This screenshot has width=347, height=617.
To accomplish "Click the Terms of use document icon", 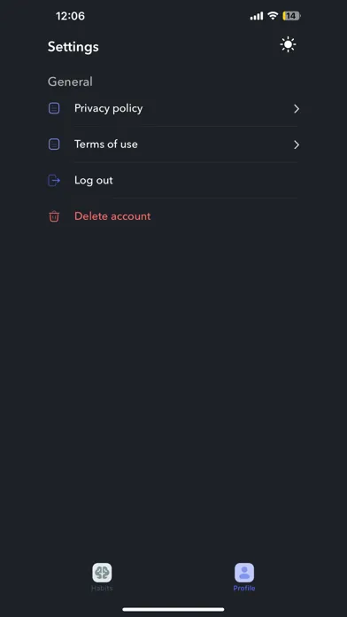I will 54,144.
